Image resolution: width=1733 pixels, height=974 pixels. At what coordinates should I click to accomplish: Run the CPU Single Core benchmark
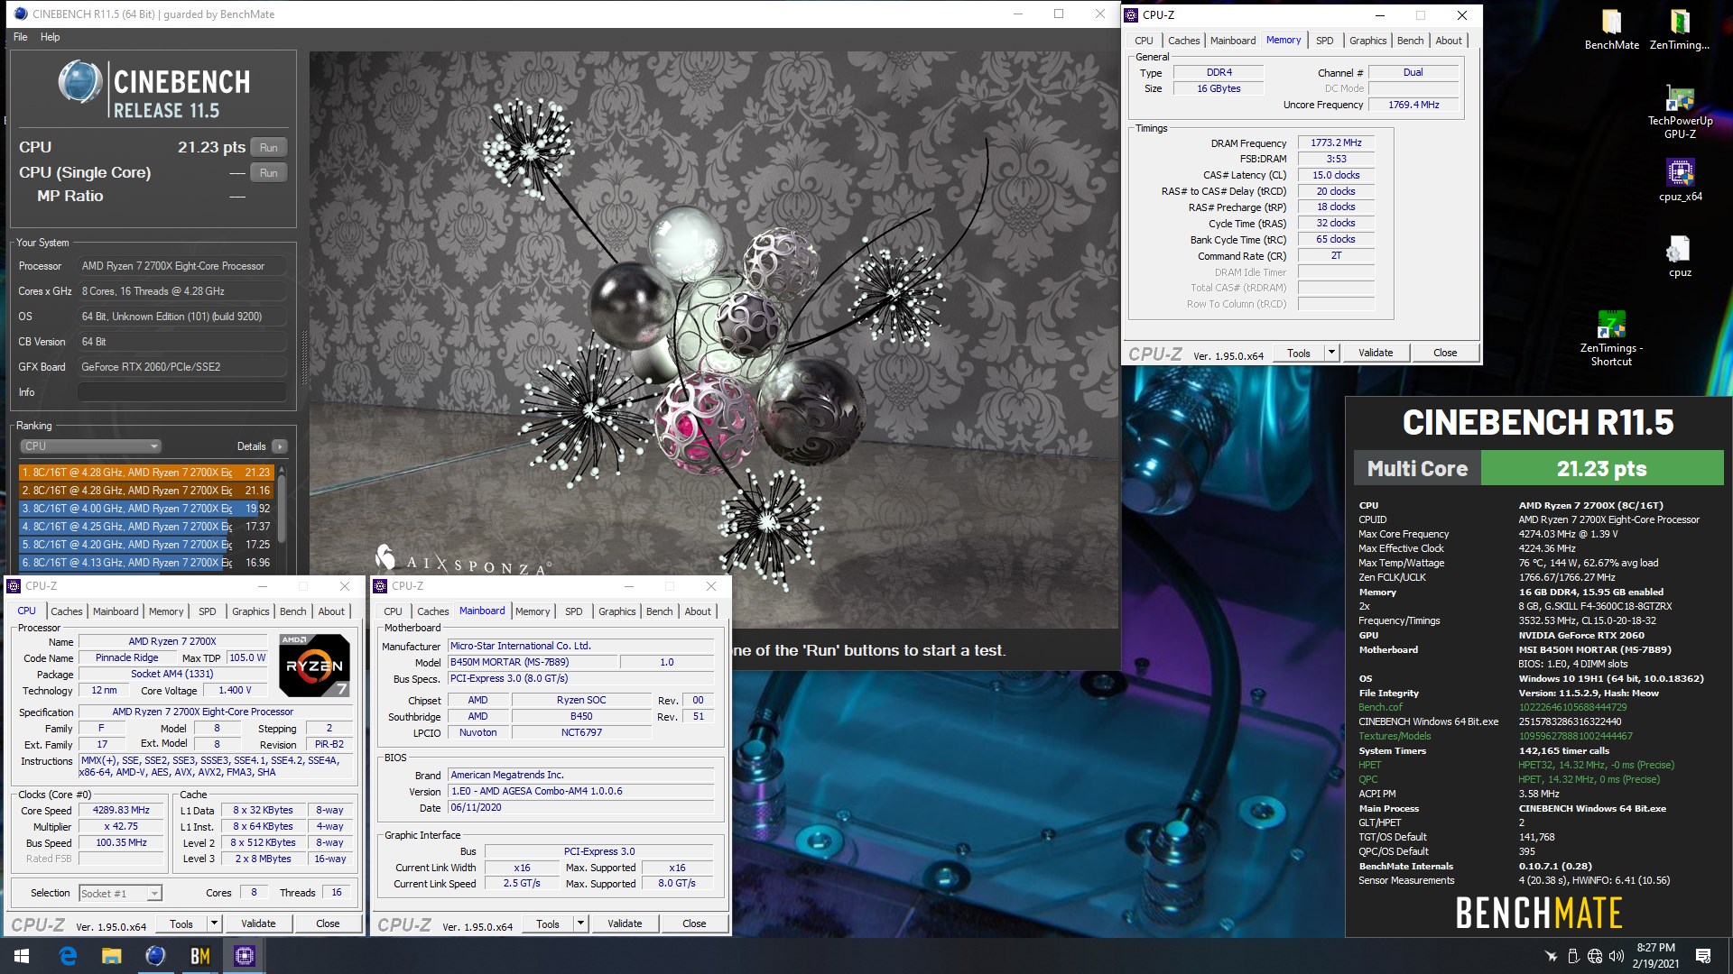coord(269,173)
